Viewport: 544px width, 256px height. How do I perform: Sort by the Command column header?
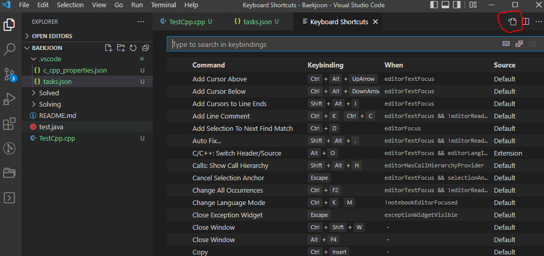pos(209,65)
